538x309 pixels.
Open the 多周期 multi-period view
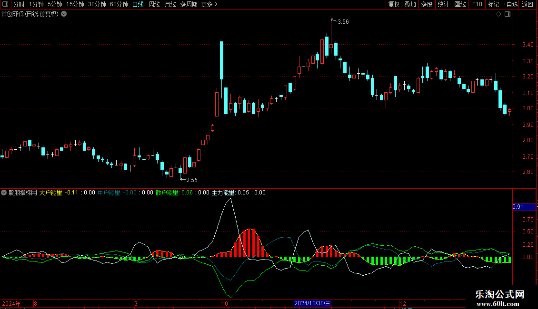pos(189,4)
